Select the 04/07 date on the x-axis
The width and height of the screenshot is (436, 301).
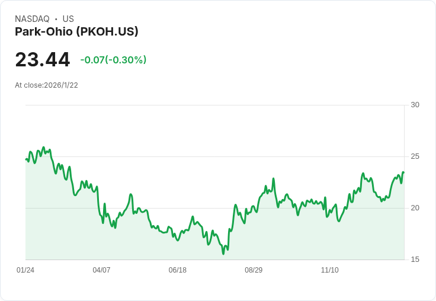click(x=101, y=270)
